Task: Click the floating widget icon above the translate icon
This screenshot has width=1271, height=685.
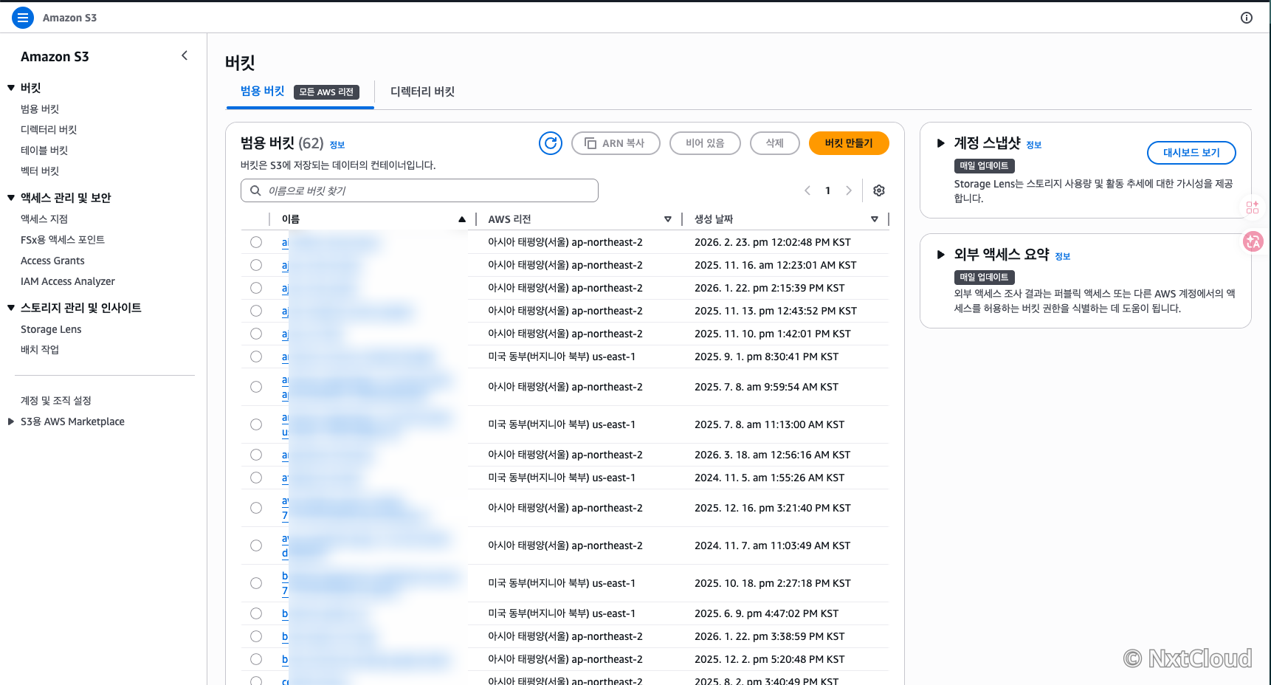Action: coord(1253,207)
